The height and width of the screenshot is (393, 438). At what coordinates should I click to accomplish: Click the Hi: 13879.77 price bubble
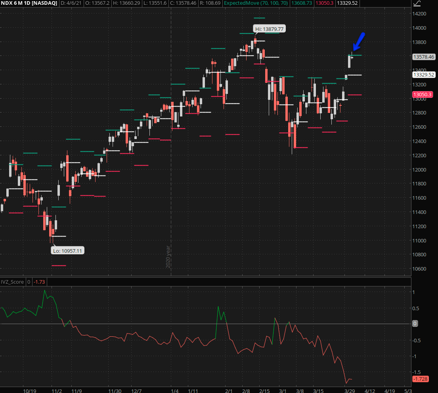[269, 29]
